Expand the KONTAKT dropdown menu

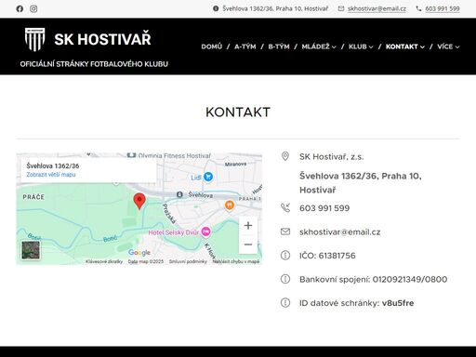[x=405, y=46]
